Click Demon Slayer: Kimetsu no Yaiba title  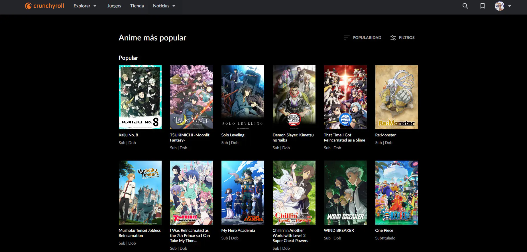click(x=293, y=138)
